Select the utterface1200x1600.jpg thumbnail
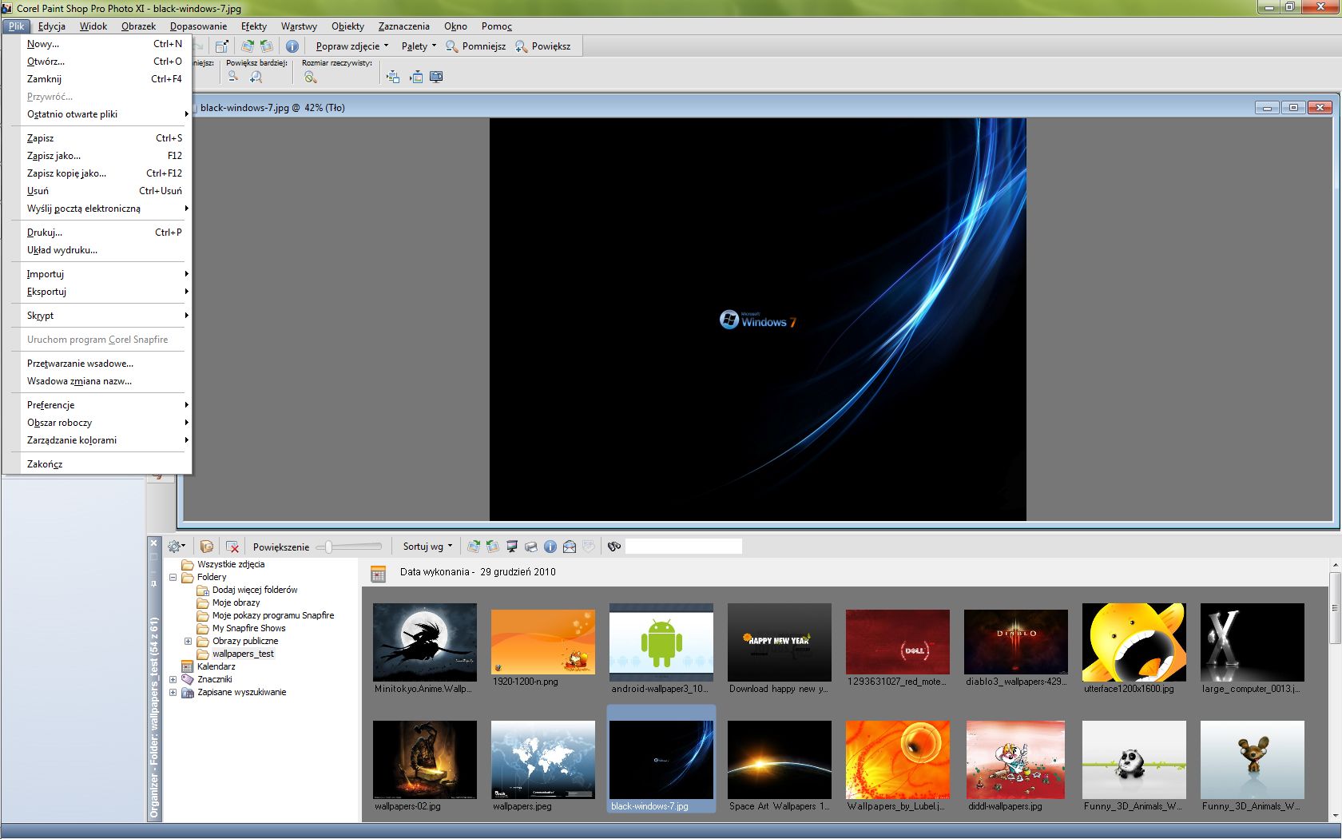This screenshot has width=1342, height=839. [x=1134, y=643]
